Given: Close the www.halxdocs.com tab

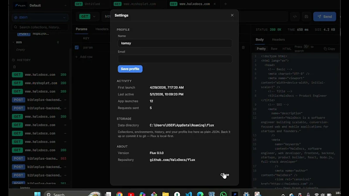Looking at the screenshot, I should coord(215,4).
